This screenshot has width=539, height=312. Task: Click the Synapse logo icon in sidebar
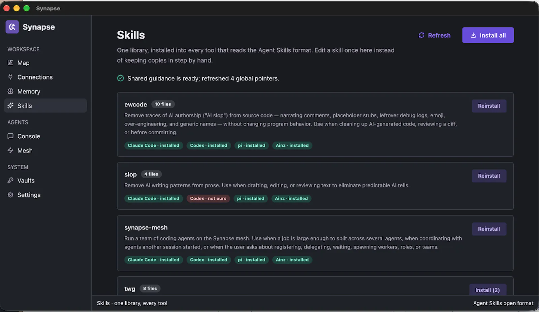pos(12,27)
